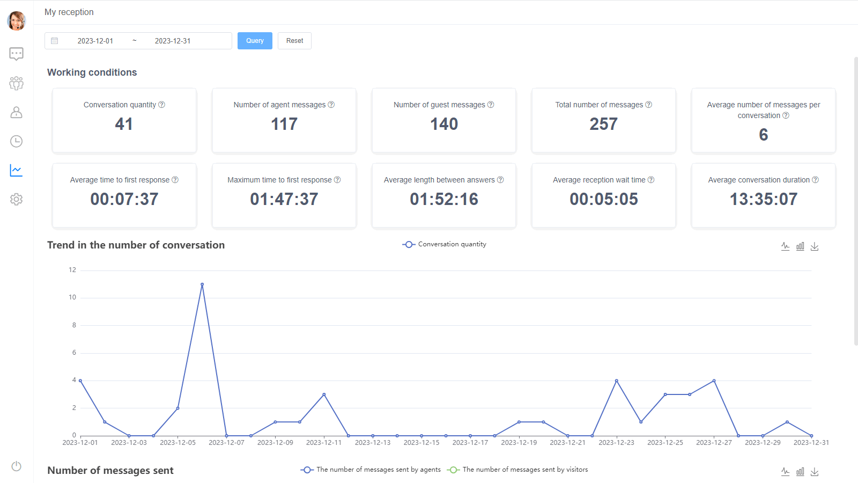Click the Reset button
Viewport: 858px width, 483px height.
[294, 41]
